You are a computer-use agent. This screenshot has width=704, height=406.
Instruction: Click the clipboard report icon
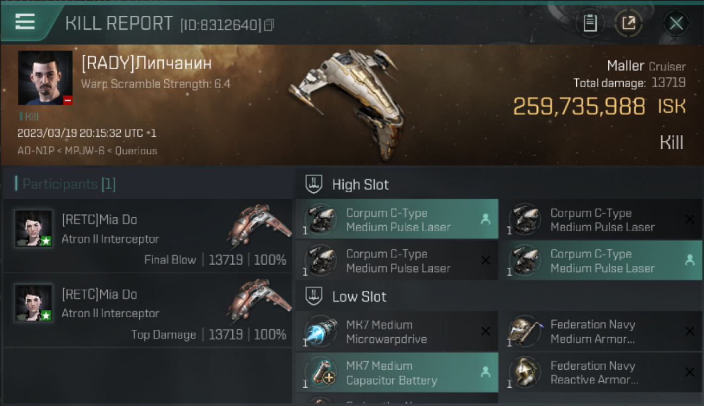tap(590, 23)
